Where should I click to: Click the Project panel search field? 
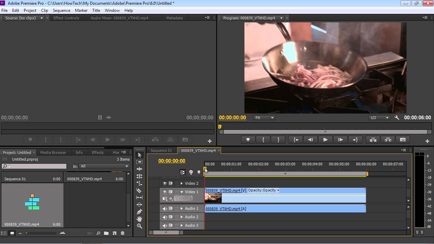click(34, 166)
